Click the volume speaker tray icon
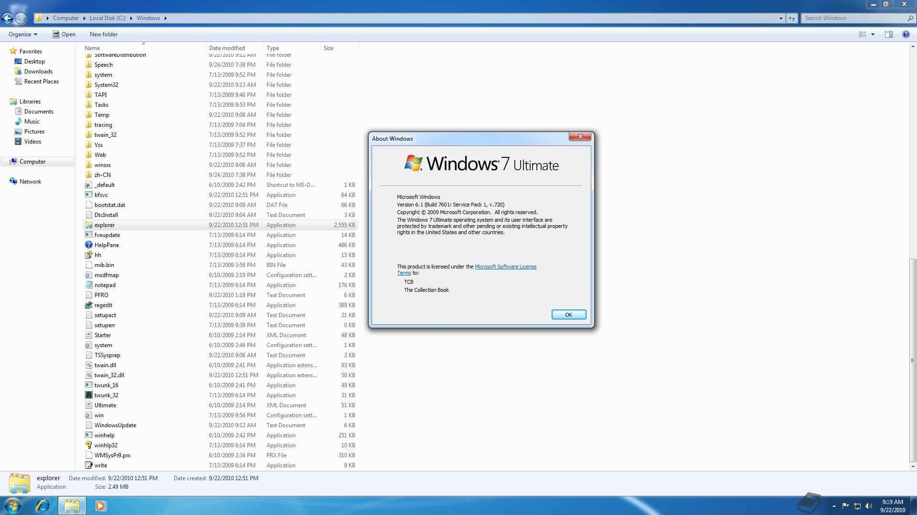Image resolution: width=917 pixels, height=515 pixels. tap(869, 506)
